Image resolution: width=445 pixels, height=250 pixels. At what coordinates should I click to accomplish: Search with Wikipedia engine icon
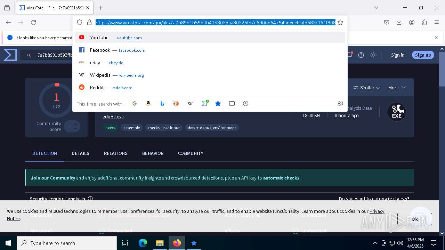(x=190, y=103)
